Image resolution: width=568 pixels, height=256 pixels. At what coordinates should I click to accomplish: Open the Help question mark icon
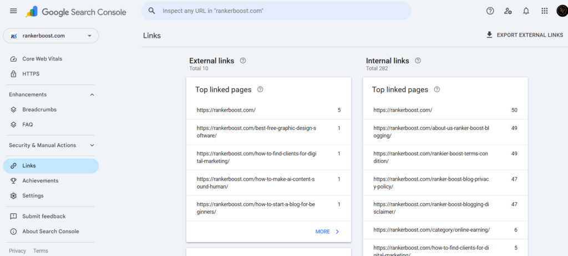pos(490,11)
